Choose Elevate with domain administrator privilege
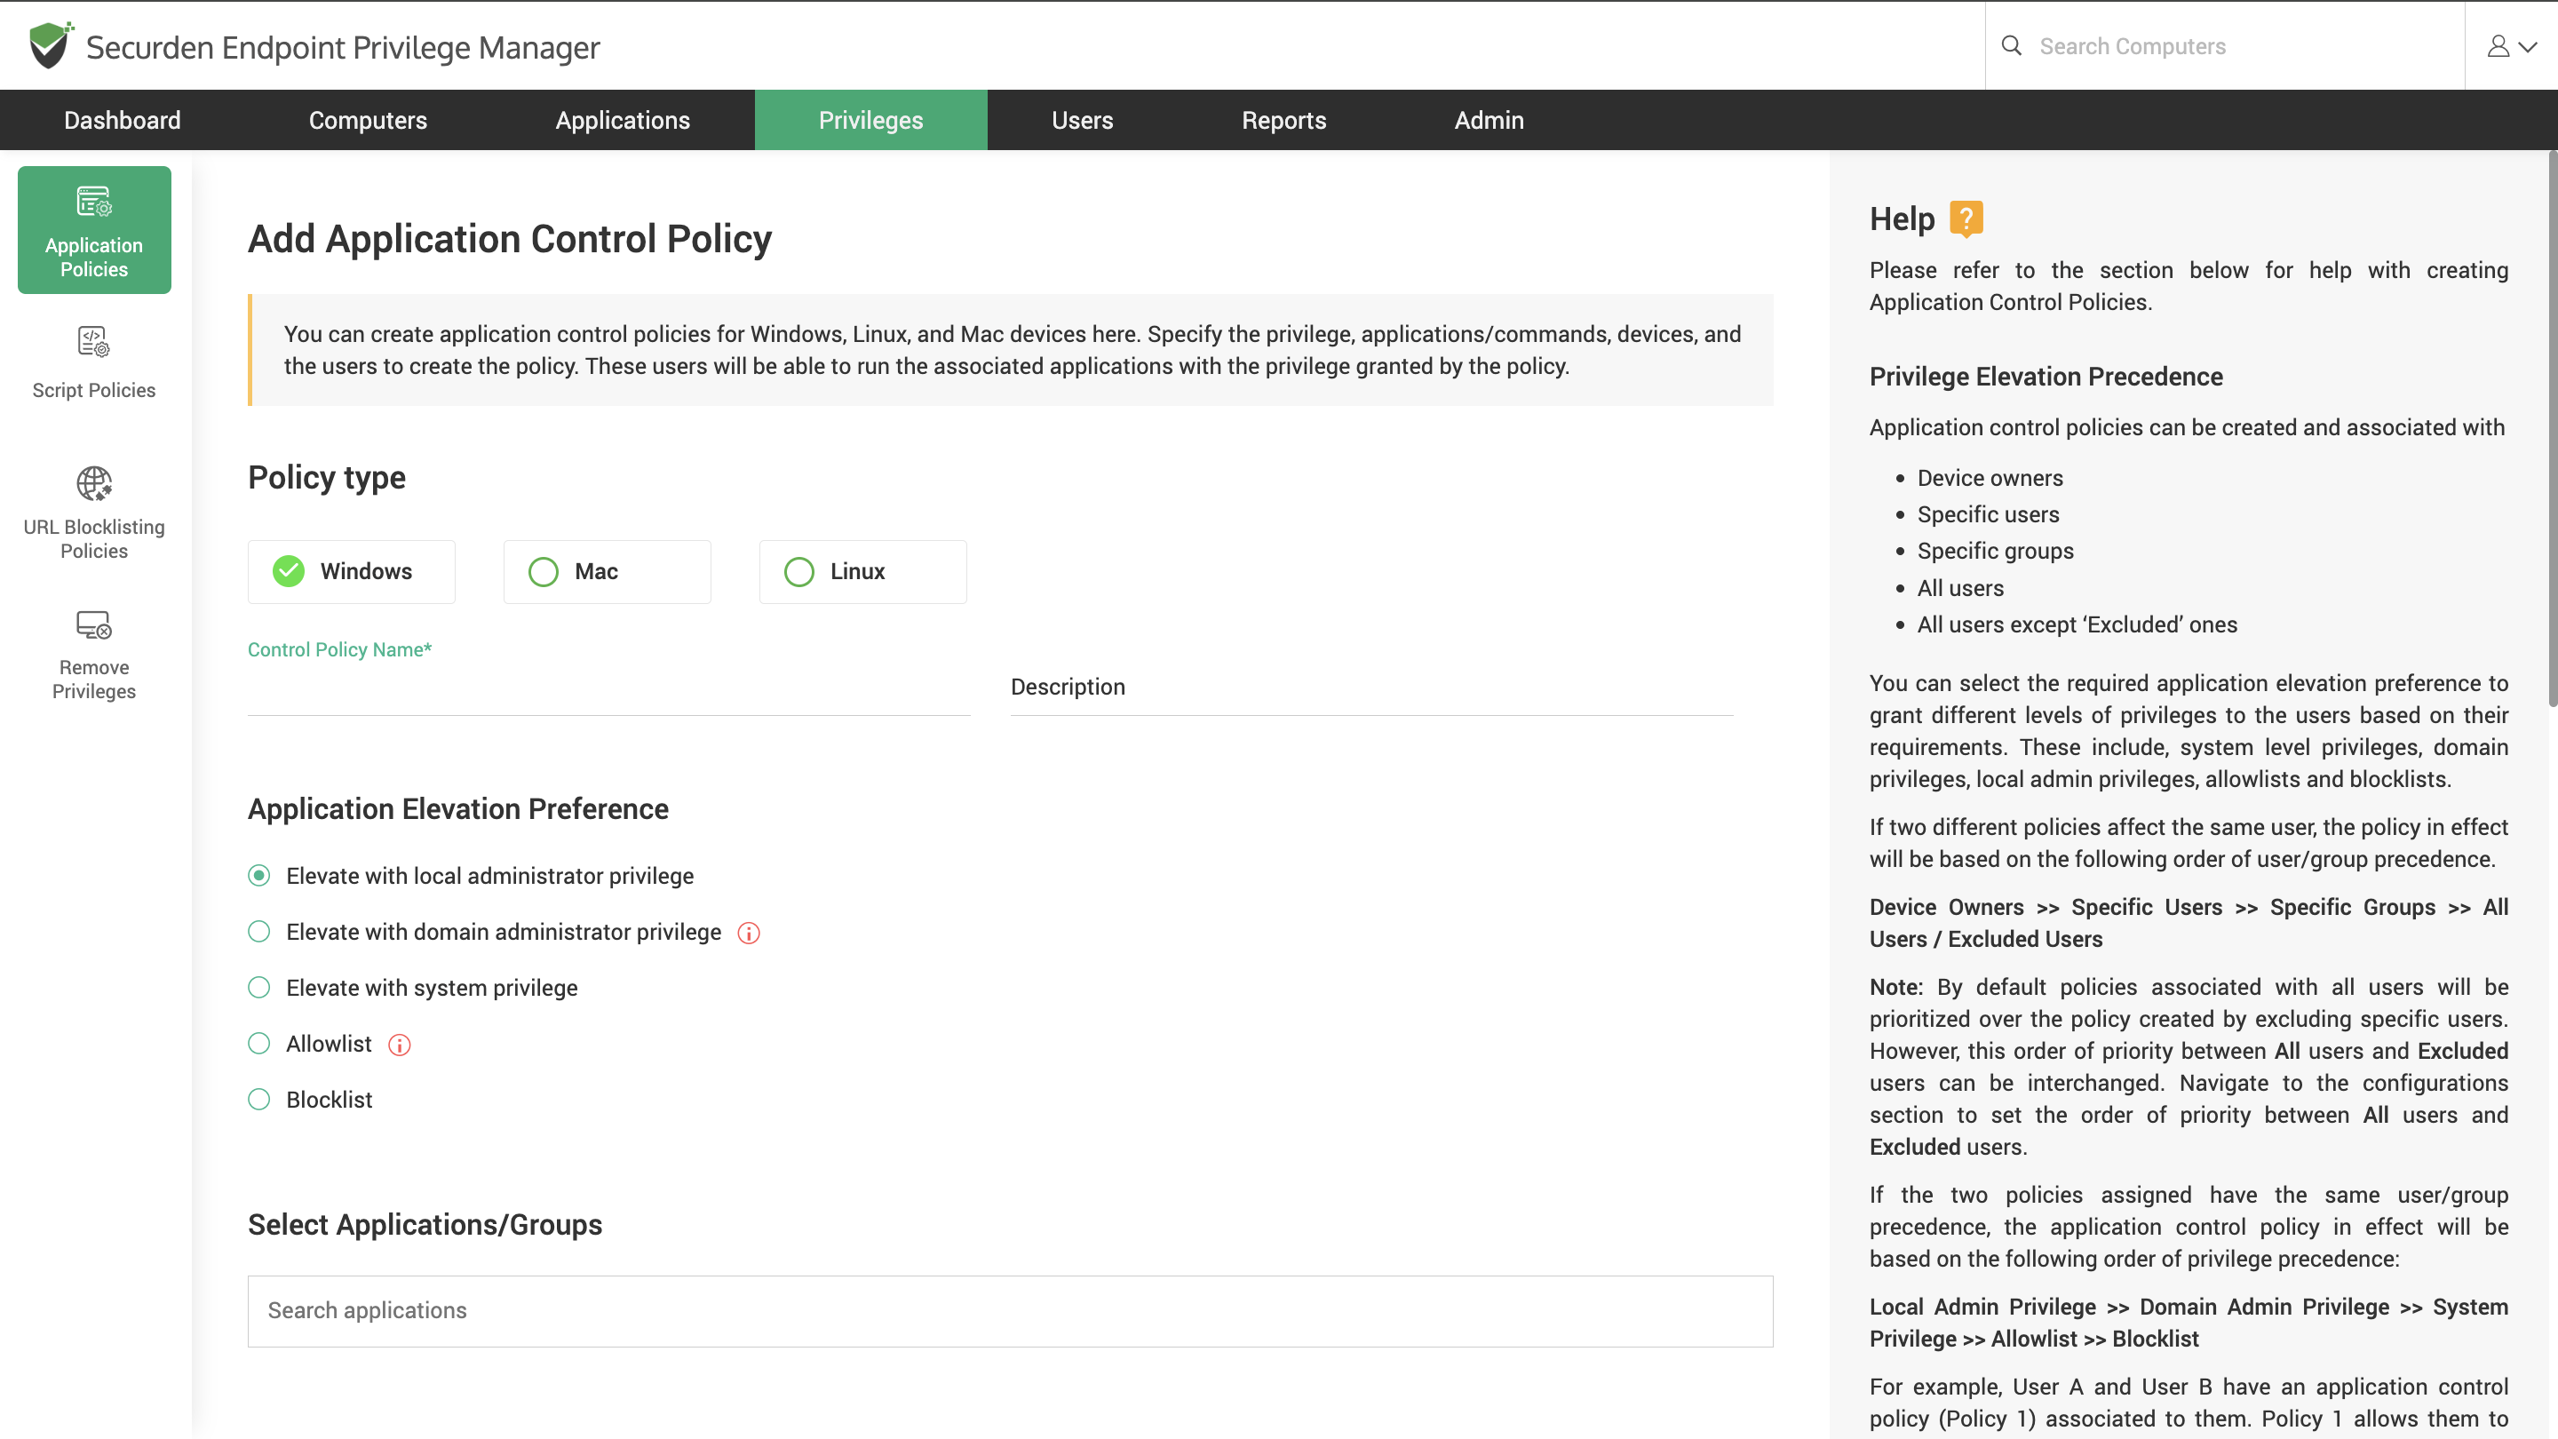This screenshot has width=2558, height=1439. click(x=259, y=932)
